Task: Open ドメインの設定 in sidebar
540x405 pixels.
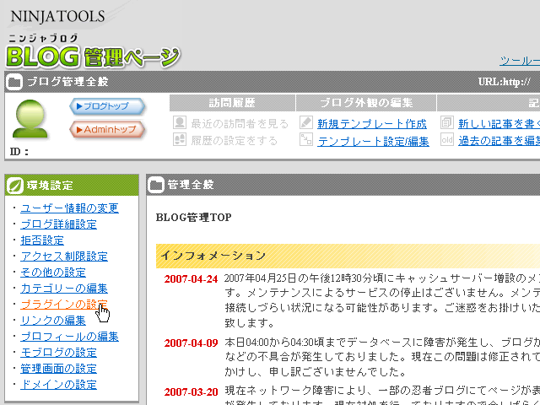Action: point(58,385)
